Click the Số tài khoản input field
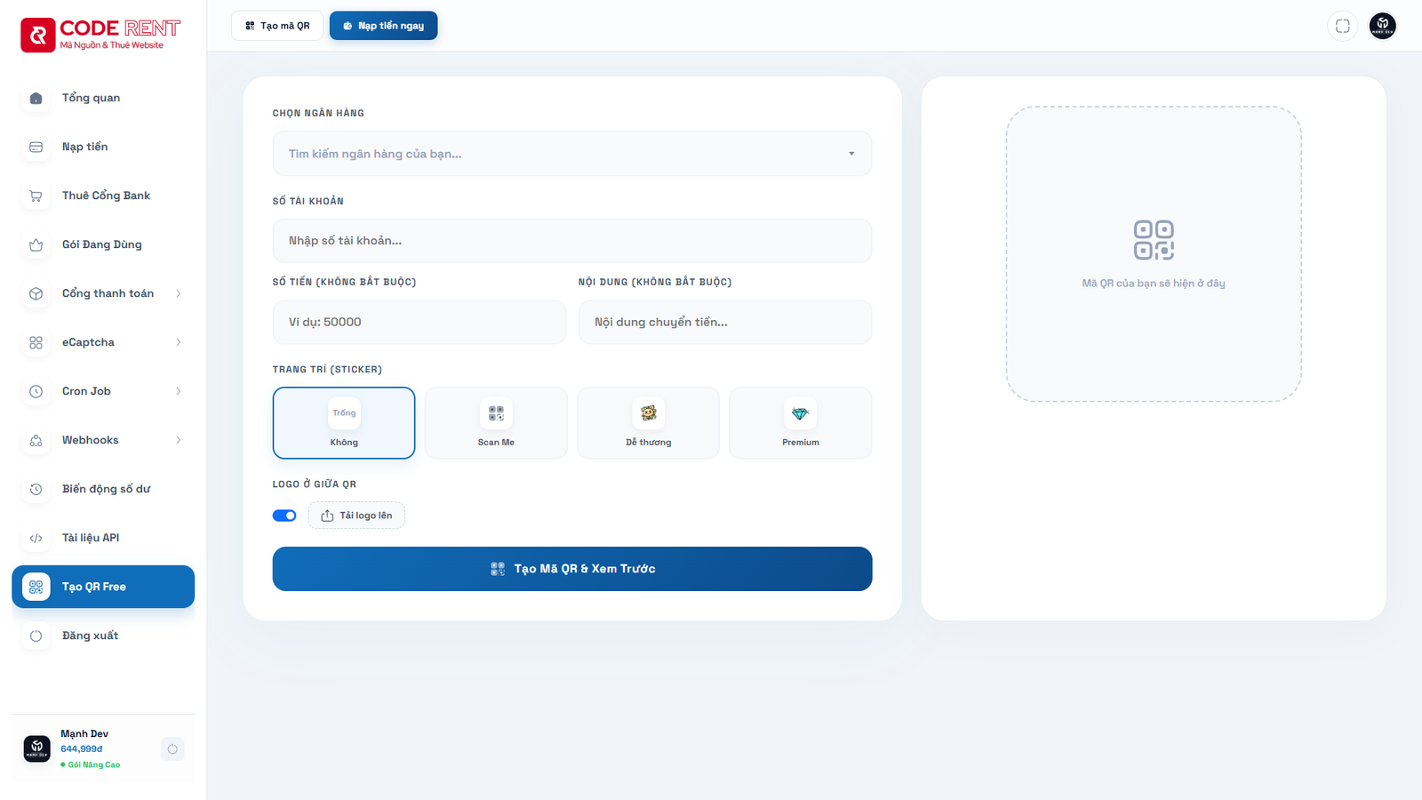The height and width of the screenshot is (800, 1422). click(x=571, y=240)
